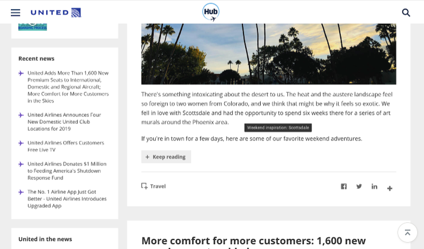
Task: Show more sharing options plus icon
Action: coord(390,188)
